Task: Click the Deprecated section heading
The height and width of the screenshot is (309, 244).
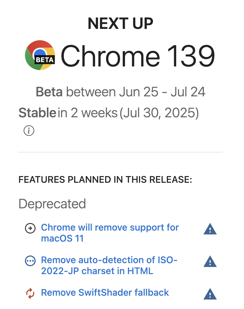Action: tap(52, 204)
